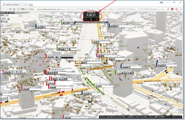
Task: Click the orange circular extension icon
Action: tap(176, 9)
